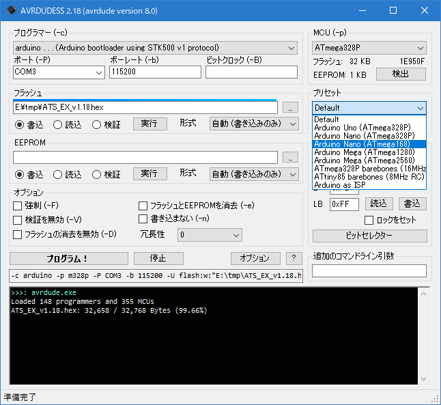Minimize the AVRDUDESS window
The width and height of the screenshot is (441, 405).
(x=362, y=10)
